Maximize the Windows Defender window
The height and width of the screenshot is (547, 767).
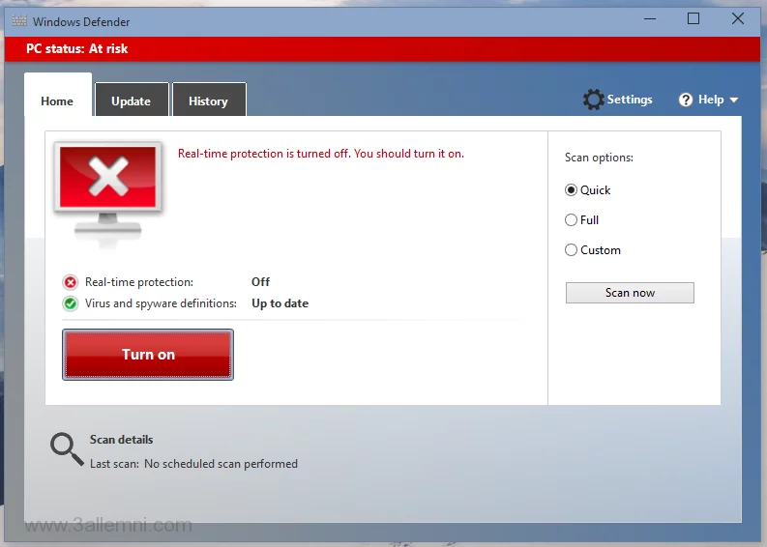click(693, 18)
